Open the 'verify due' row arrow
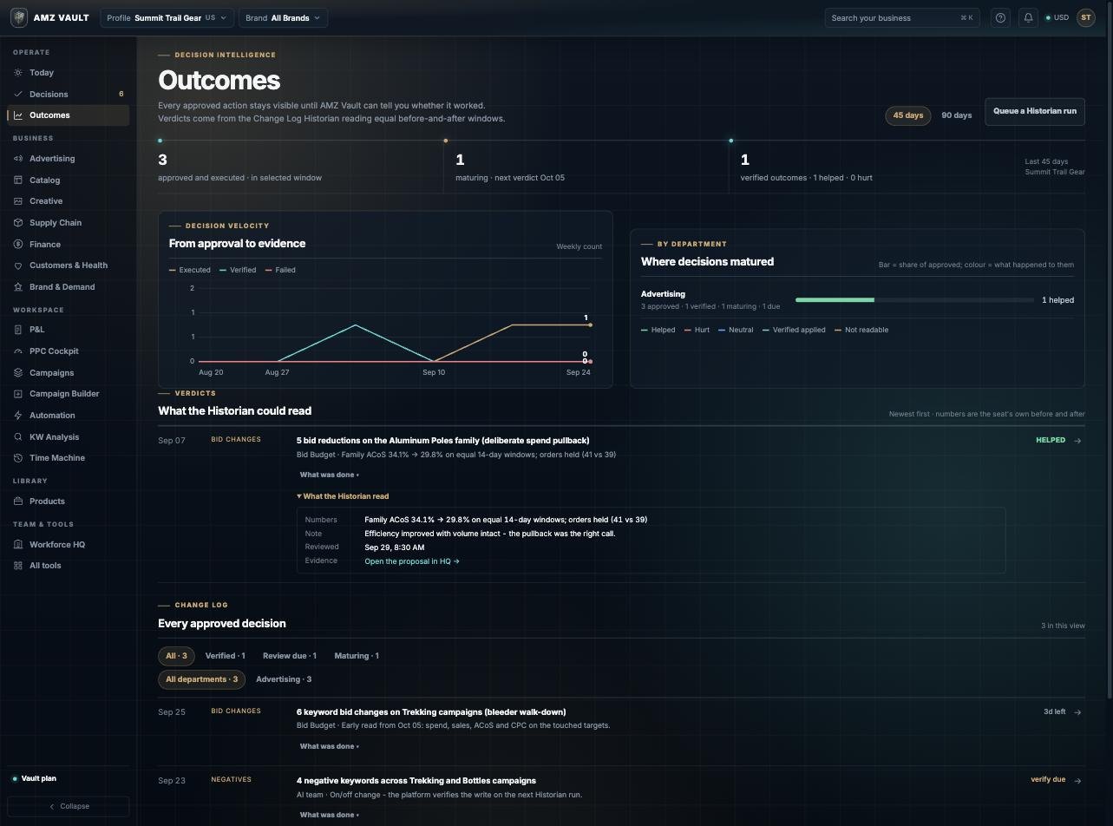 coord(1077,780)
